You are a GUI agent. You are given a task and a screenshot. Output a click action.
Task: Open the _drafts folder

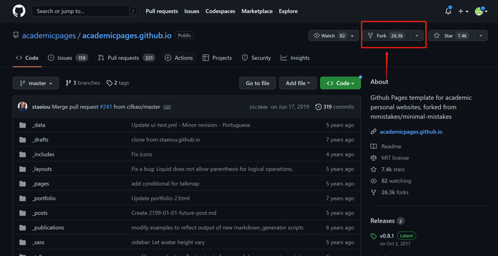tap(40, 140)
